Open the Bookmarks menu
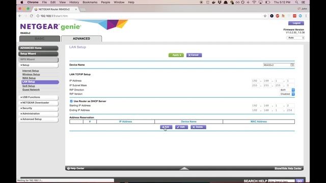This screenshot has width=326, height=183. (x=90, y=2)
